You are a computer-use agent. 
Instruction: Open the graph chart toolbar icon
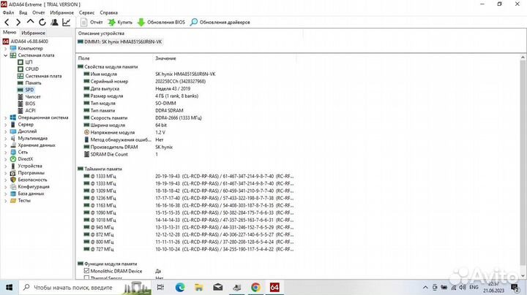pos(66,23)
